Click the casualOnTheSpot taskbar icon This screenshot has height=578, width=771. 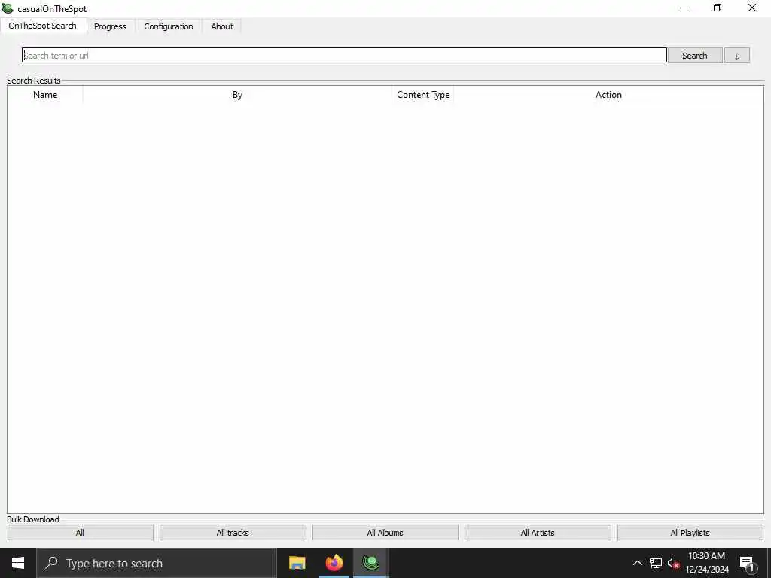coord(371,563)
